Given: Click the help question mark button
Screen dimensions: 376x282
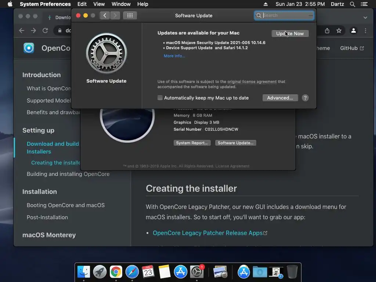Looking at the screenshot, I should pos(305,98).
